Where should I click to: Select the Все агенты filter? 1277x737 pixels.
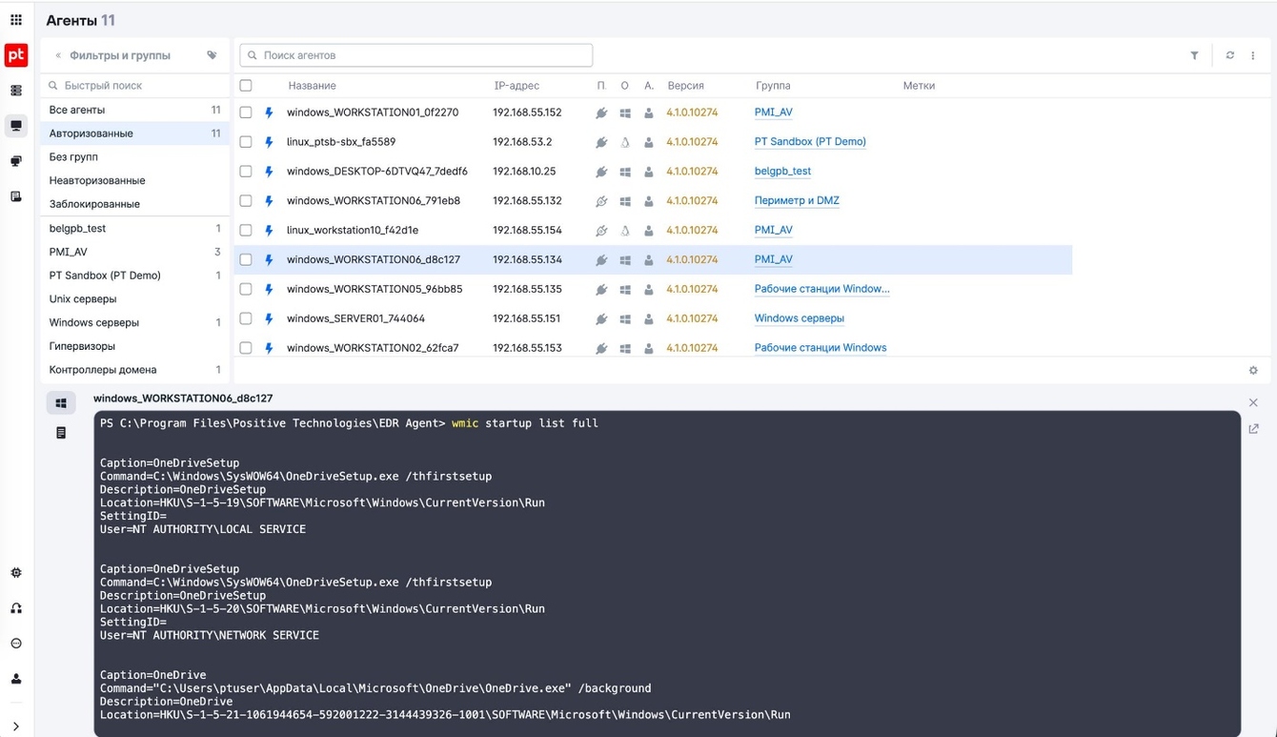pyautogui.click(x=77, y=110)
